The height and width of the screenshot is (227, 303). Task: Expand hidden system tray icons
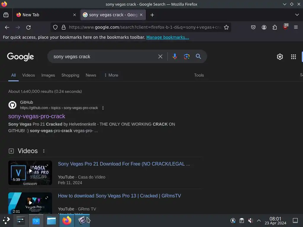tap(259, 220)
